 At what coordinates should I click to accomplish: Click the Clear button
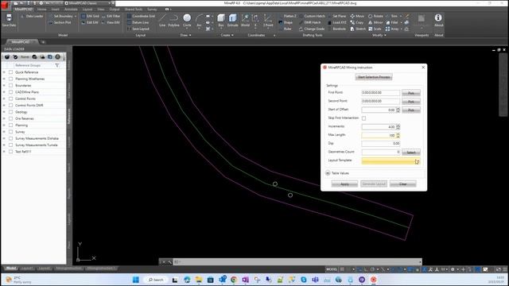coord(403,184)
